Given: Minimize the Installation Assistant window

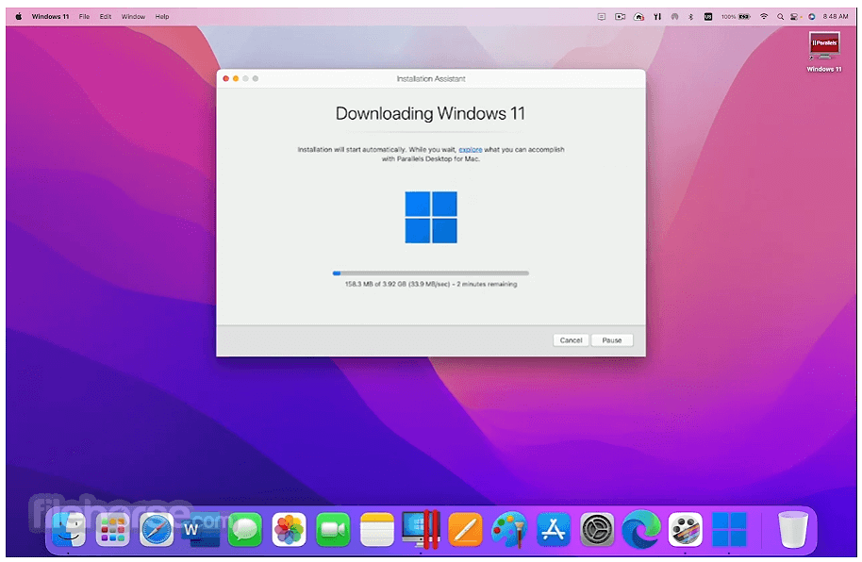Looking at the screenshot, I should click(235, 78).
